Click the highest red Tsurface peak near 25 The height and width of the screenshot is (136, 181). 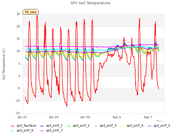tap(37, 15)
